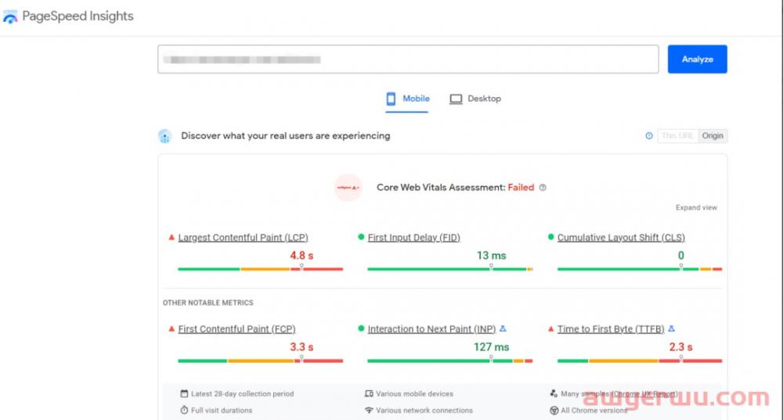Open the Cumulative Layout Shift (CLS) link

[x=621, y=238]
